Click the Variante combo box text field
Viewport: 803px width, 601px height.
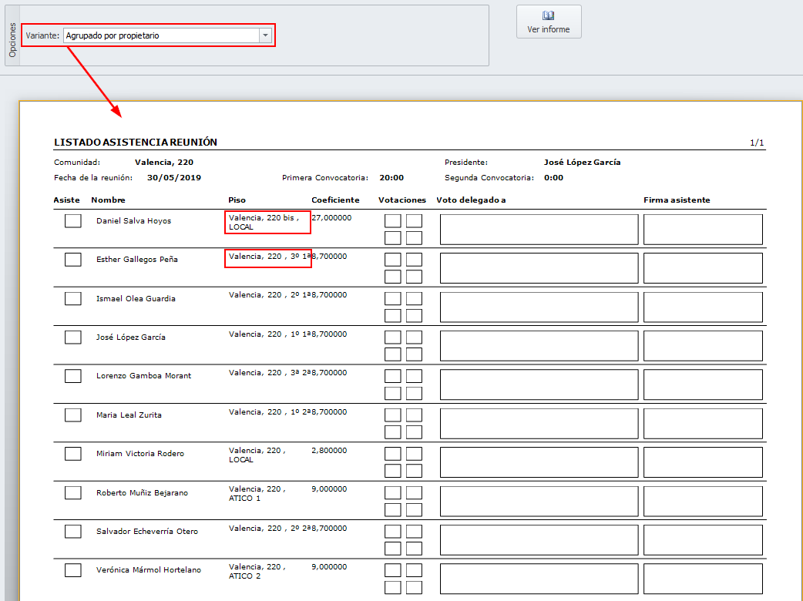coord(162,35)
